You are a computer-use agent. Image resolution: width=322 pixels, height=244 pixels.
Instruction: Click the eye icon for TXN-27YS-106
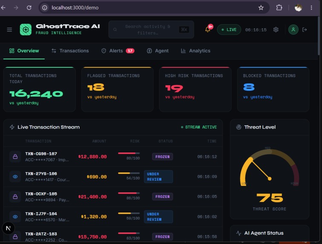point(15,177)
